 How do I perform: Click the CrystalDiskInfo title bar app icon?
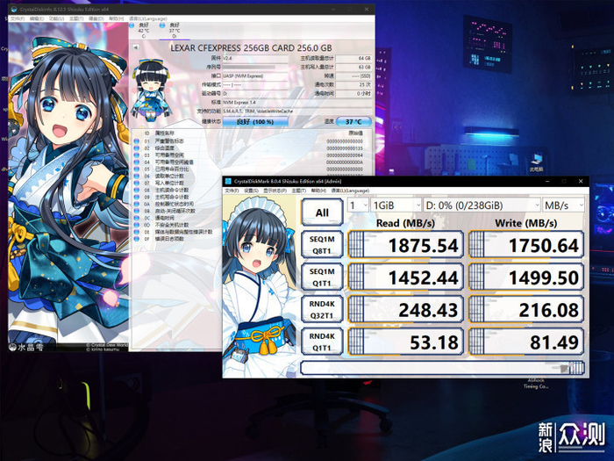tap(14, 9)
